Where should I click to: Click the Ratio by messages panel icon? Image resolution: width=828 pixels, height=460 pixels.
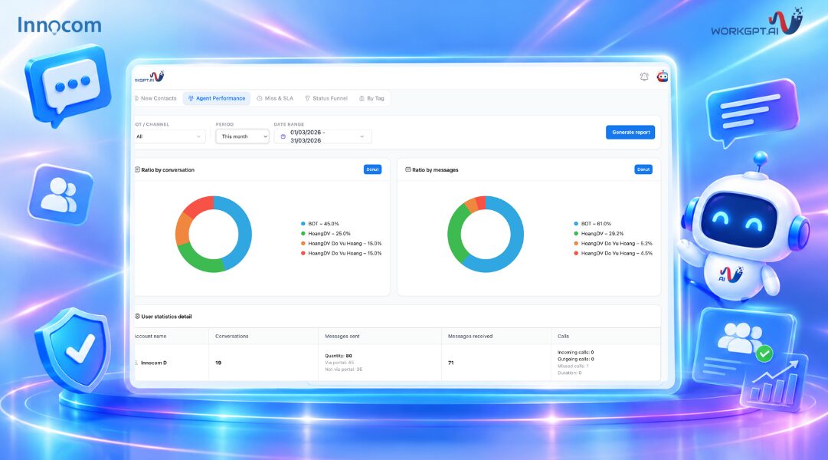pos(408,169)
